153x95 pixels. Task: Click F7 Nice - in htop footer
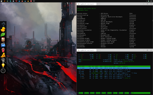click(x=114, y=93)
